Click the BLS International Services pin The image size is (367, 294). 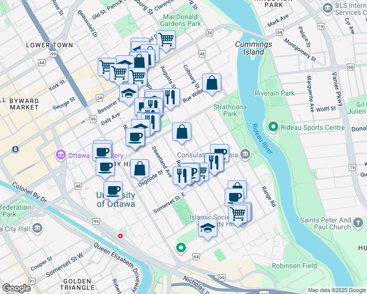tap(327, 8)
